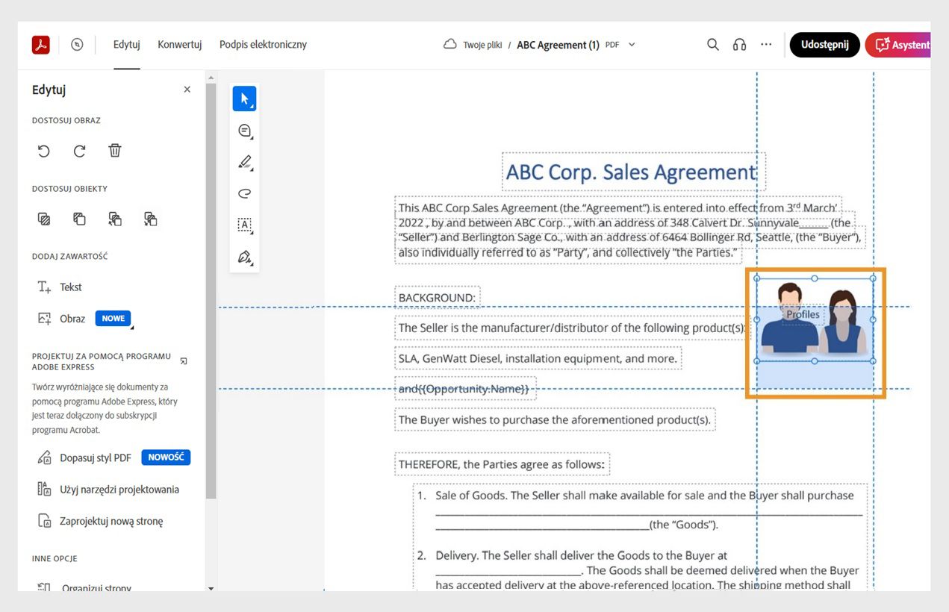The width and height of the screenshot is (949, 612).
Task: Rotate image counterclockwise icon
Action: [44, 151]
